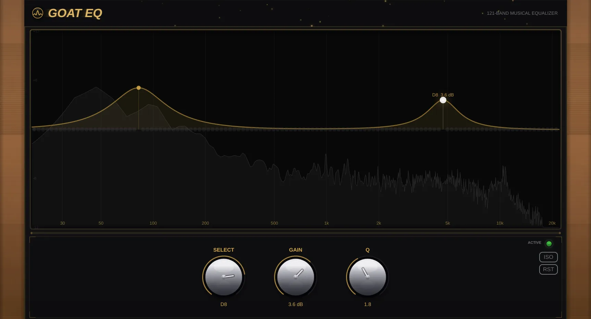
Task: Click the Q knob
Action: 367,277
